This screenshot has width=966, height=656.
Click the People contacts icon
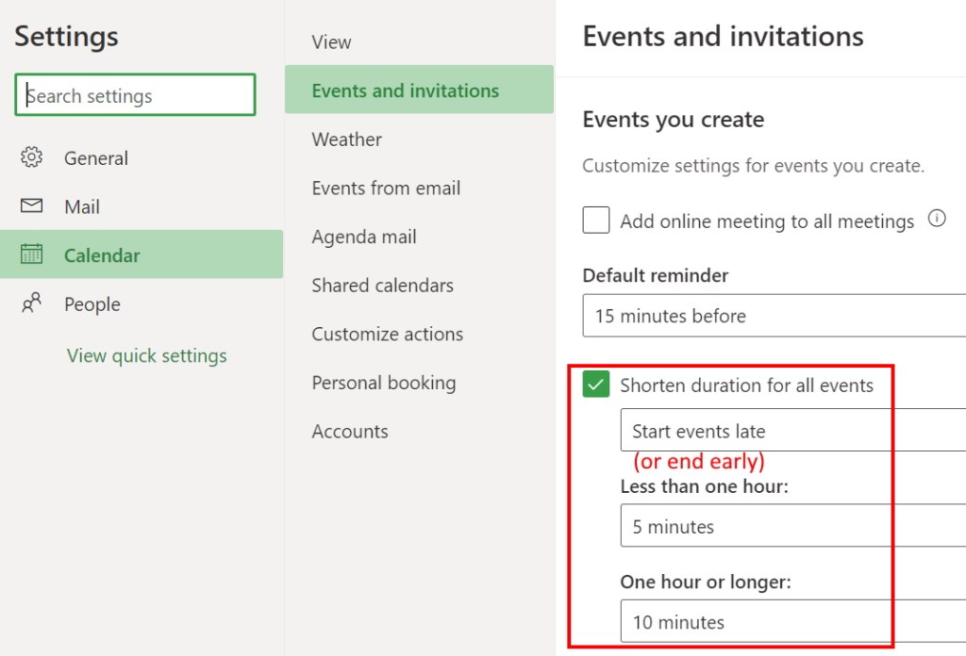click(x=31, y=303)
